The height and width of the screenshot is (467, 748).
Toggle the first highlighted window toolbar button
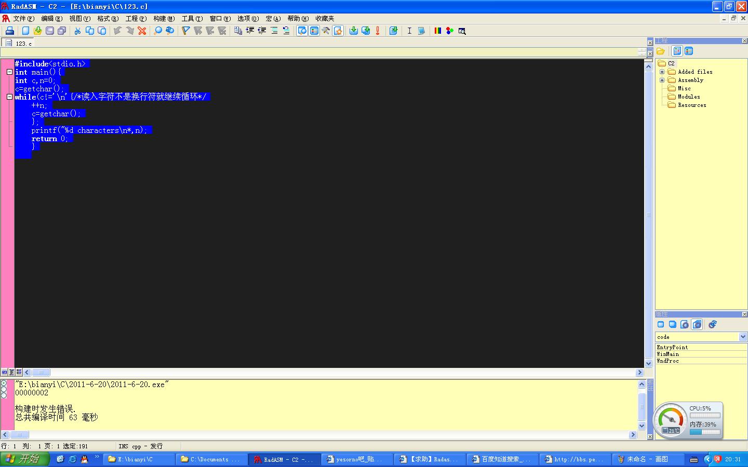click(x=302, y=31)
